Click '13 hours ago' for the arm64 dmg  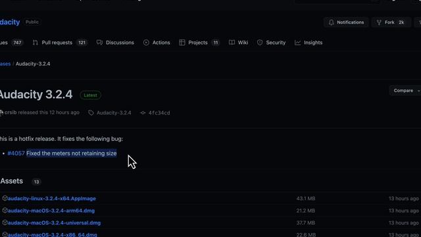(404, 211)
